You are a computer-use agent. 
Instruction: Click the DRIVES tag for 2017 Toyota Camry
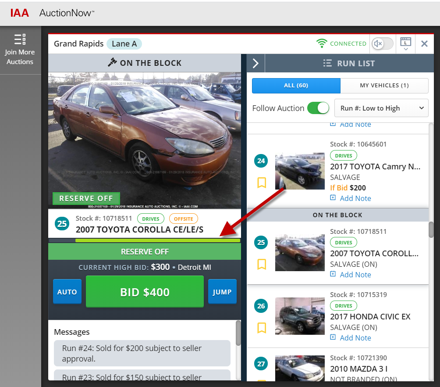click(344, 156)
